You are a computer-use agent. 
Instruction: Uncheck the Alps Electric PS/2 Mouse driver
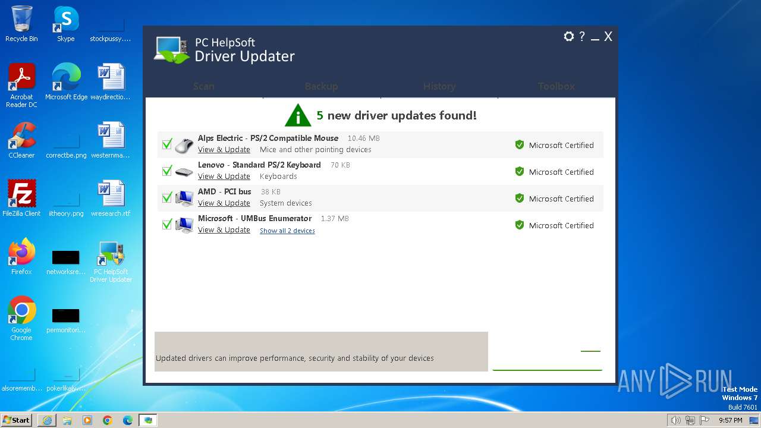(167, 144)
